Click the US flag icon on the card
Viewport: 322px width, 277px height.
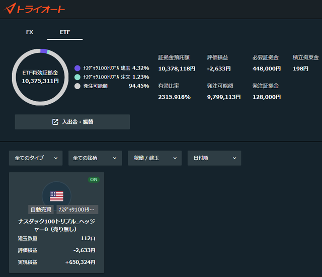(x=56, y=196)
